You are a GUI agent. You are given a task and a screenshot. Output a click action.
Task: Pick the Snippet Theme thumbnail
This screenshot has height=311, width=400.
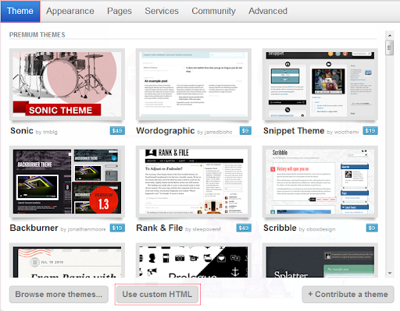pos(320,84)
